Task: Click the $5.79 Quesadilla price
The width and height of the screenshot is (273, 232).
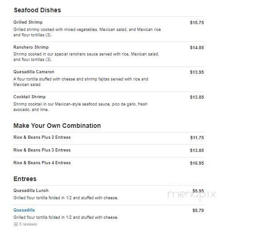Action: coord(198,210)
